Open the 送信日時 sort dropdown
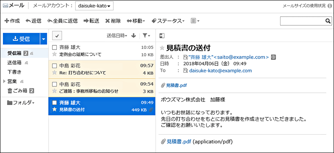Image resolution: width=334 pixels, height=153 pixels. click(117, 36)
